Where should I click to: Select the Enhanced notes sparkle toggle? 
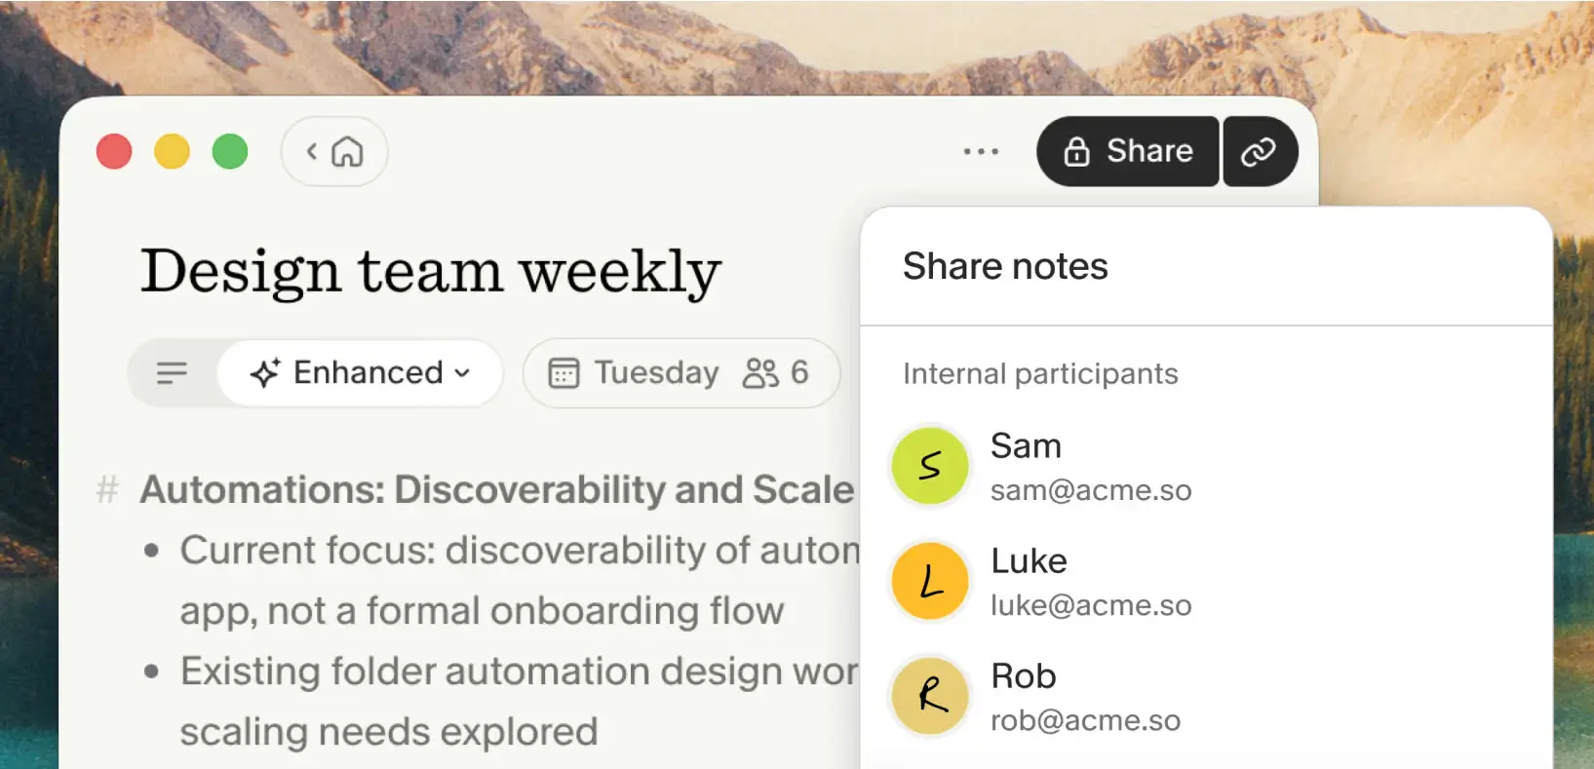pyautogui.click(x=265, y=373)
